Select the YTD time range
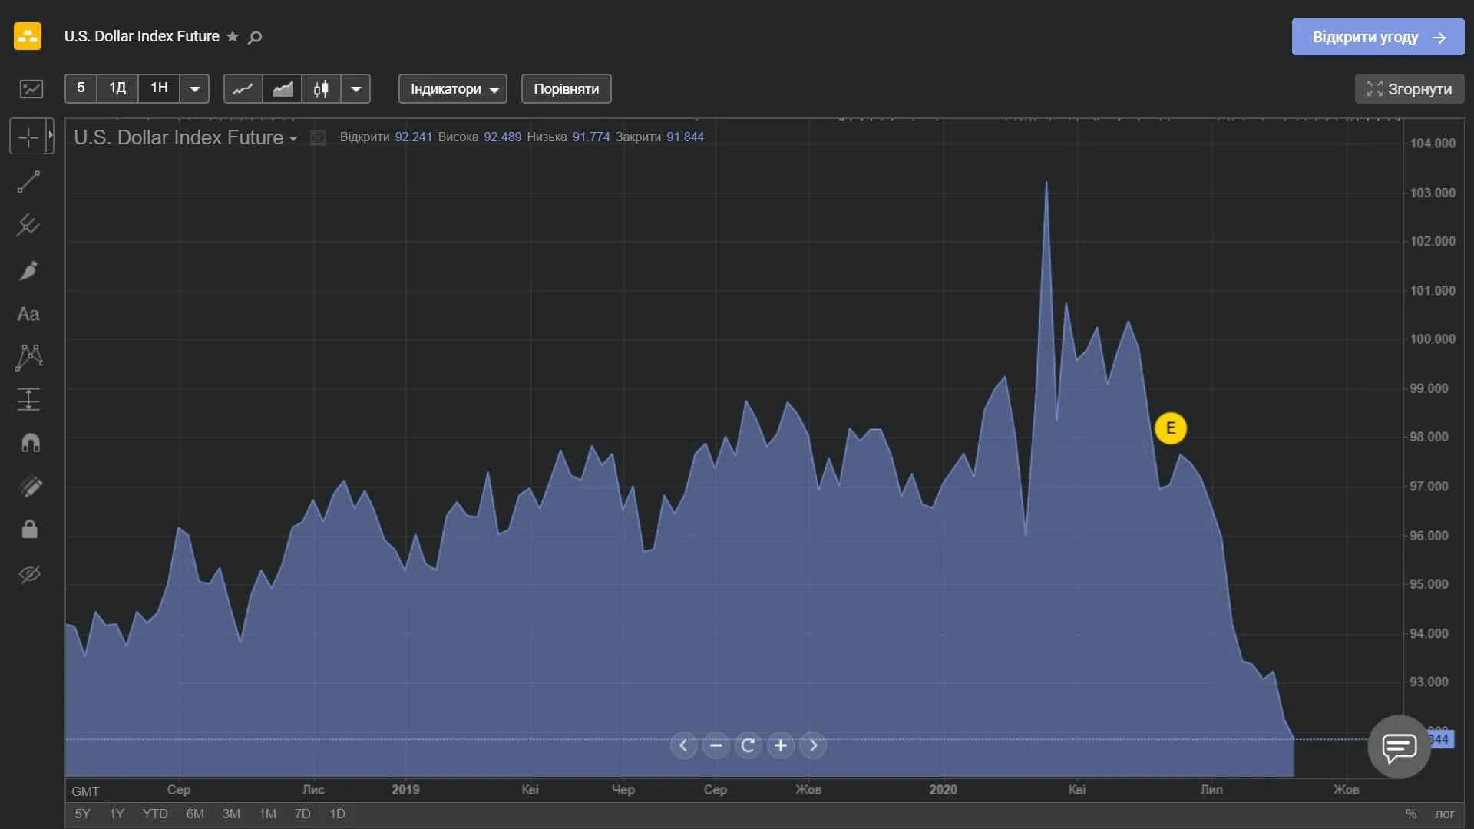1474x829 pixels. click(x=155, y=814)
